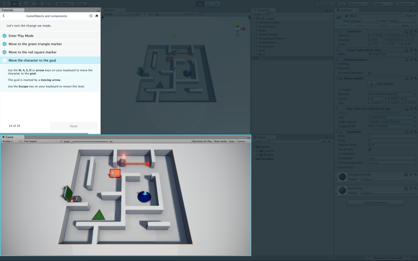
Task: Toggle the 2D scene view button
Action: click(x=137, y=14)
